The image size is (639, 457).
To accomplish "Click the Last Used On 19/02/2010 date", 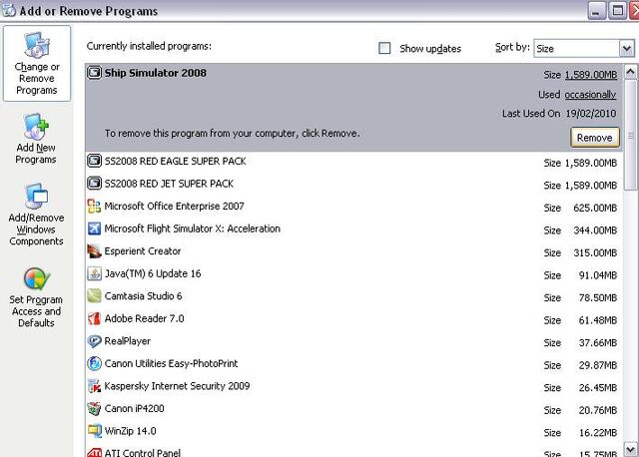I will click(590, 113).
